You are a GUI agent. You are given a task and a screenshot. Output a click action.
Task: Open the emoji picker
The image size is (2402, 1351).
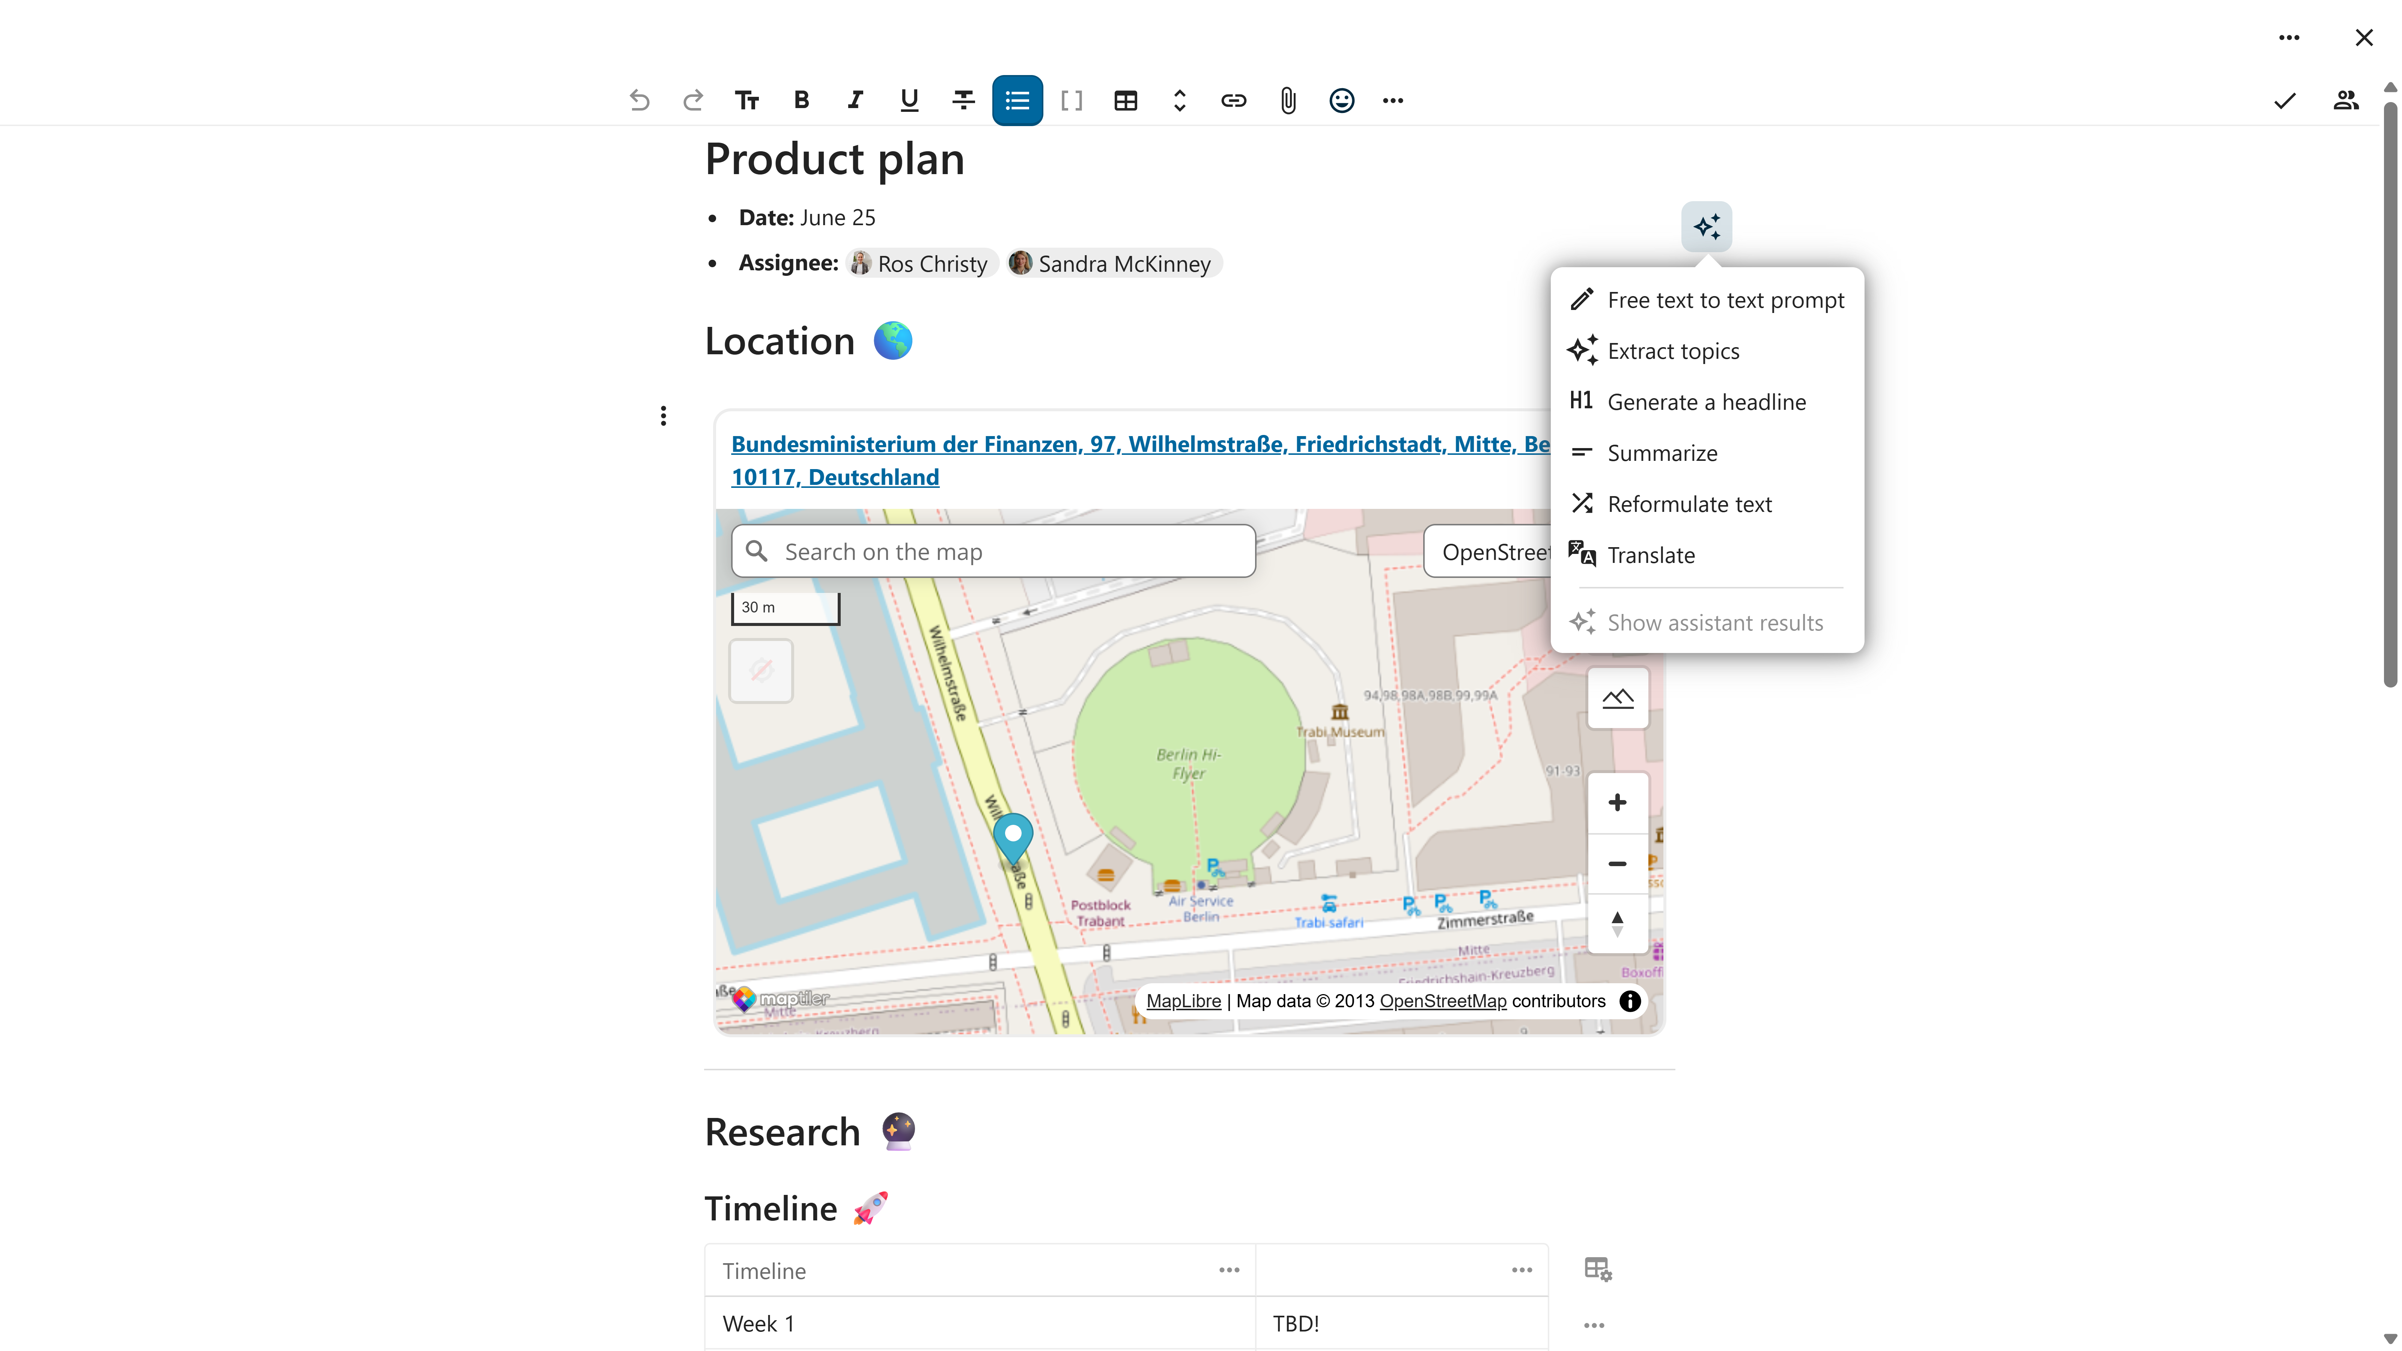click(1341, 100)
